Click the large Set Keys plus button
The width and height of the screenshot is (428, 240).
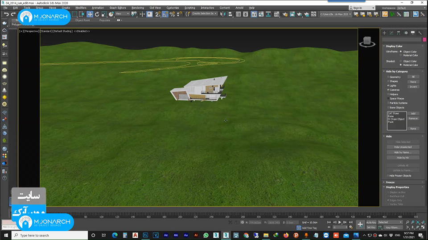pyautogui.click(x=360, y=224)
